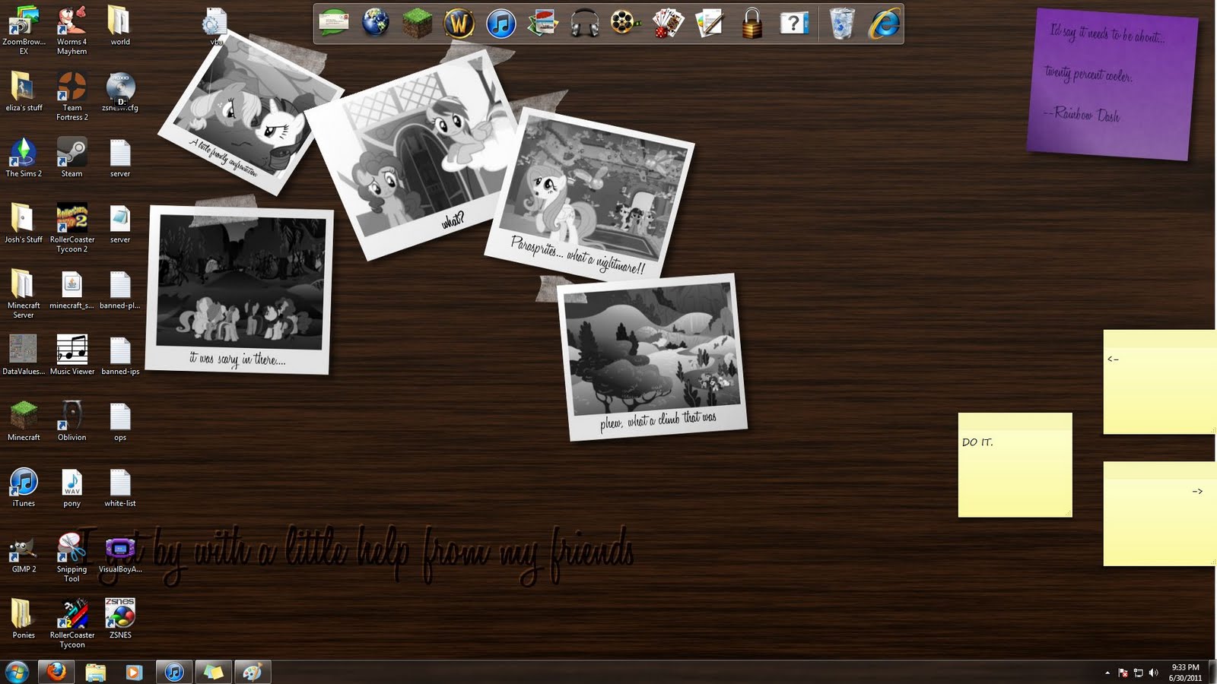
Task: Open the network status tray icon
Action: pos(1139,673)
